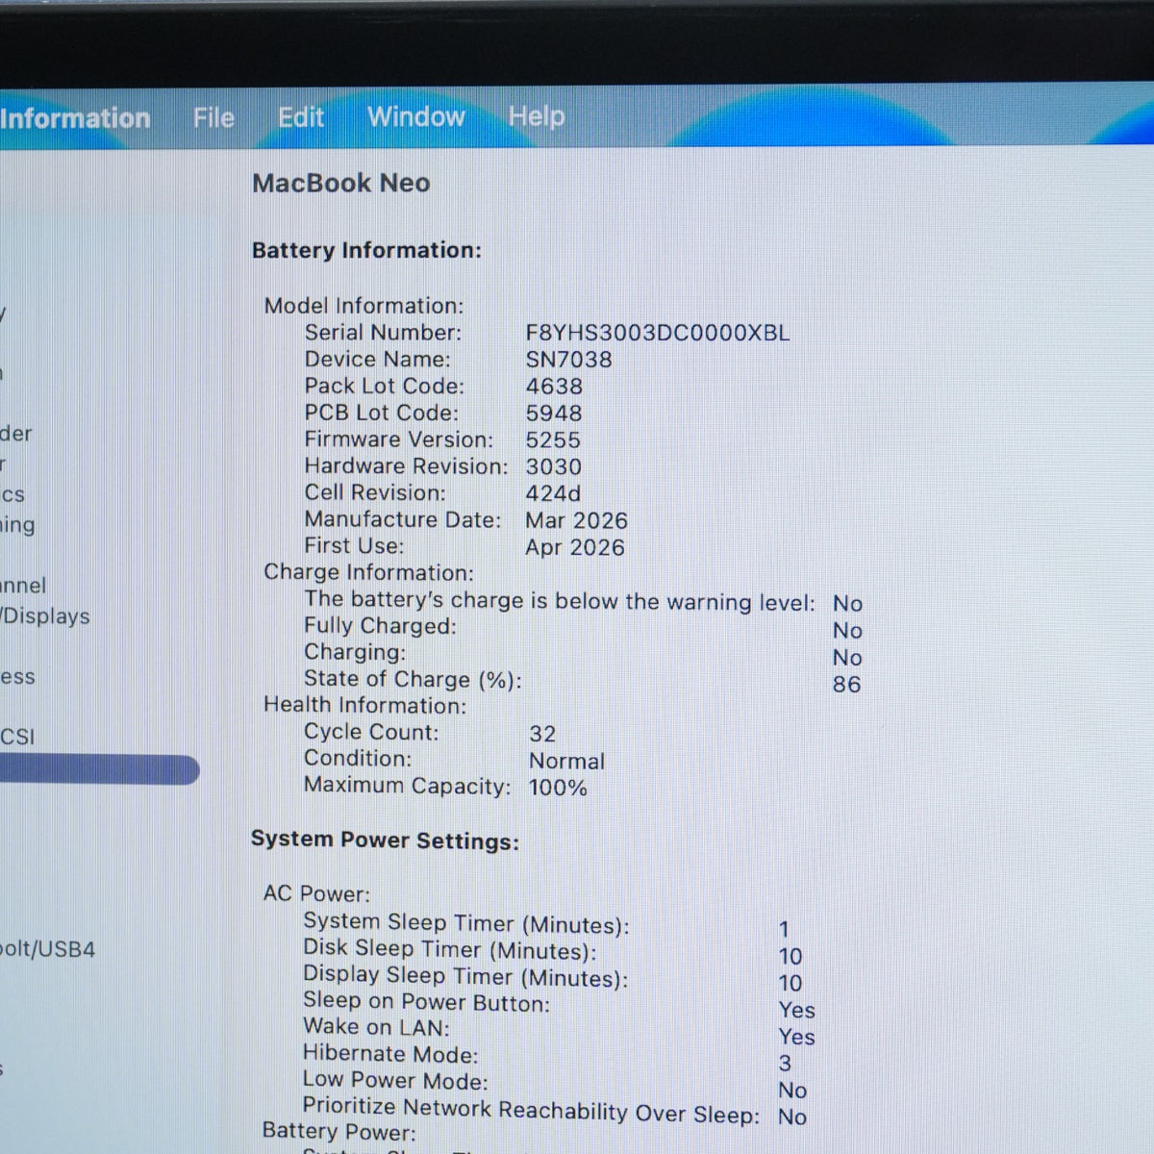Click Cell Revision value 424d

click(x=553, y=493)
